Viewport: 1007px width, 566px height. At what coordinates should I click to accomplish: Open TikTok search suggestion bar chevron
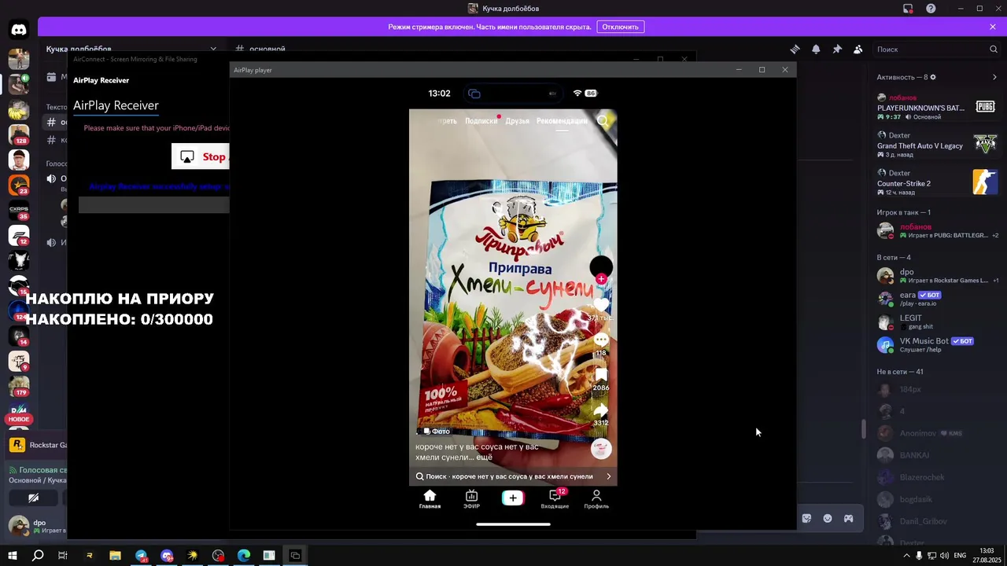coord(608,476)
